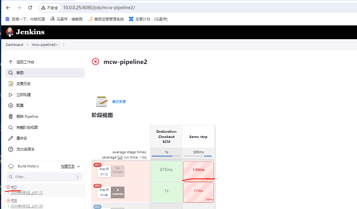Open the 2024年8月5日 上午1:08 timestamp link
357x209 pixels.
(x=27, y=206)
